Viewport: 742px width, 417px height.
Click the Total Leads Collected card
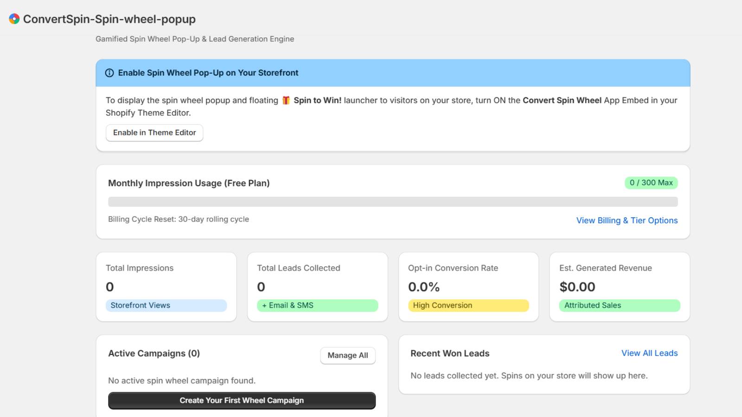[x=317, y=287]
